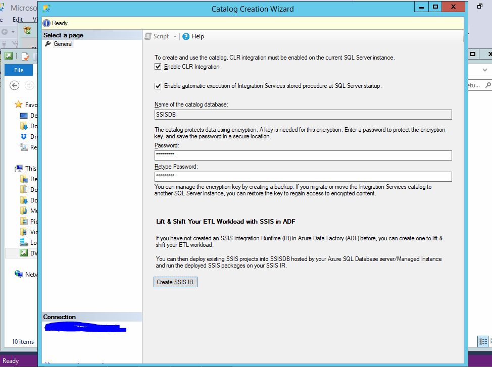Click the Connection section header
Viewport: 492px width, 367px height.
(91, 317)
